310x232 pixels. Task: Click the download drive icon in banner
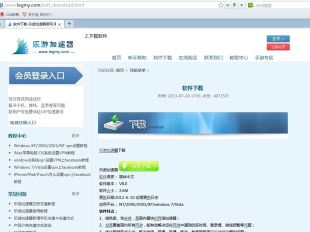(x=114, y=122)
